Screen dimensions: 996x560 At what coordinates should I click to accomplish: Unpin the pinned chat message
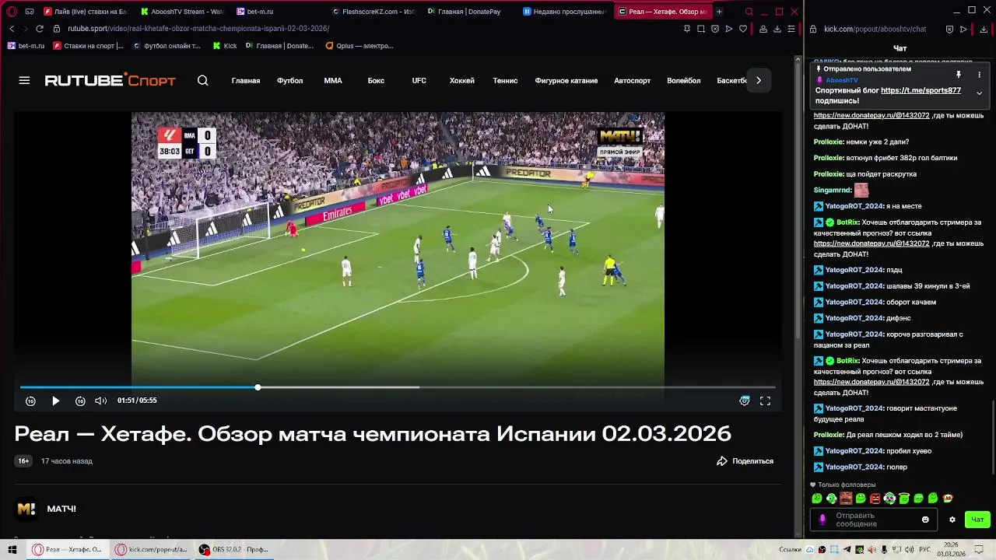[959, 75]
